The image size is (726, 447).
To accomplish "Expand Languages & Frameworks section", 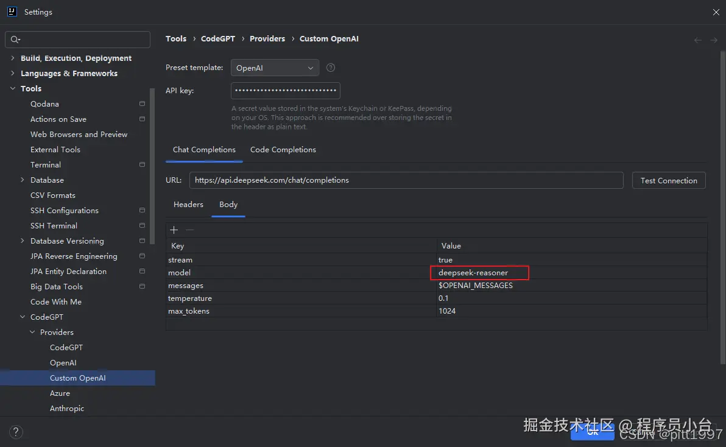I will click(13, 73).
